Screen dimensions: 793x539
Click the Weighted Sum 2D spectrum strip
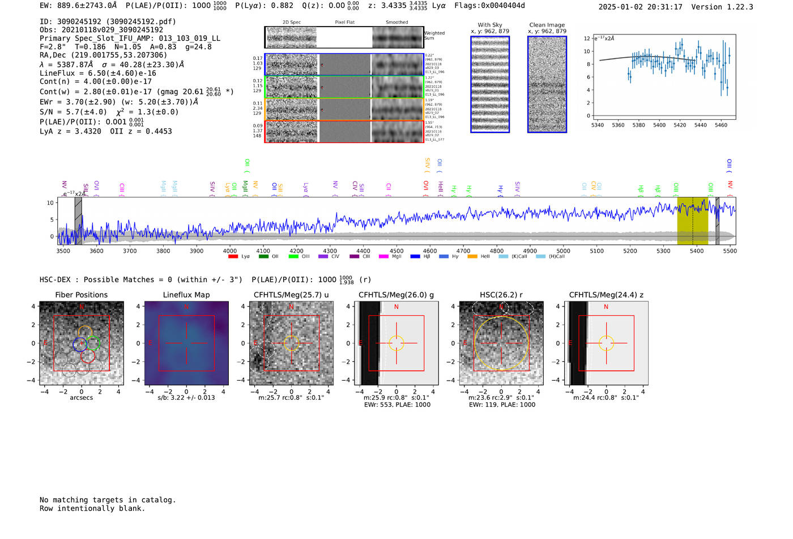coord(344,37)
